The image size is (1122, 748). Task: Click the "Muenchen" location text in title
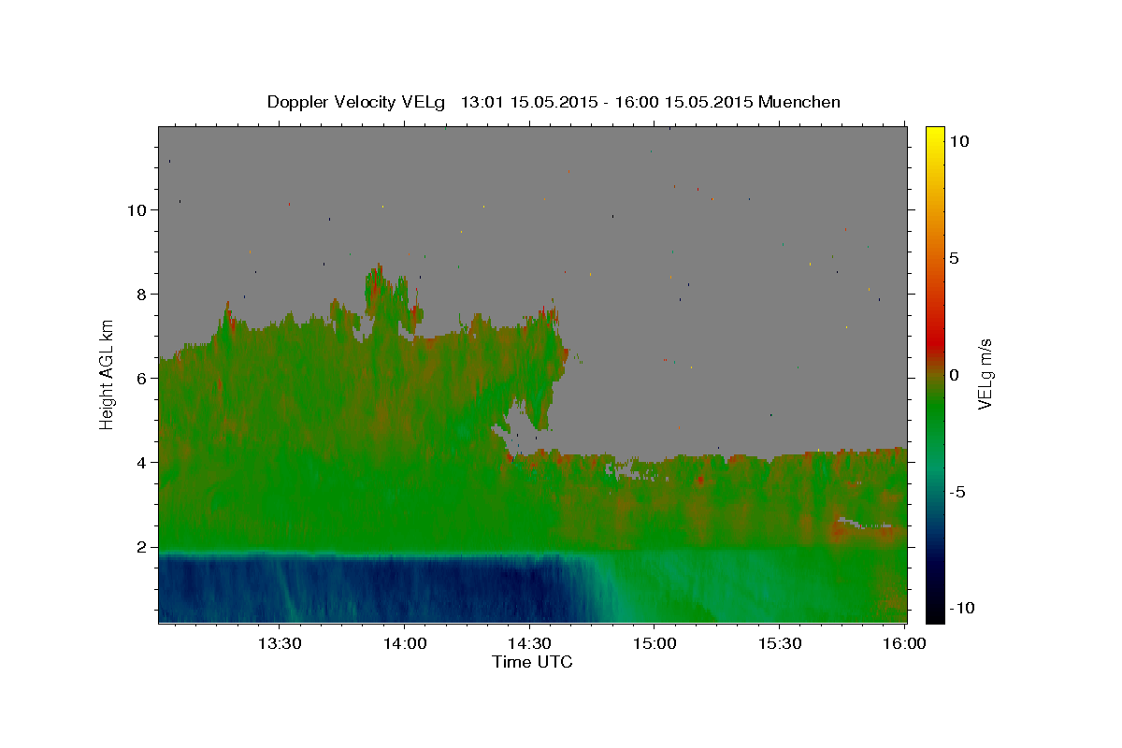coord(799,102)
